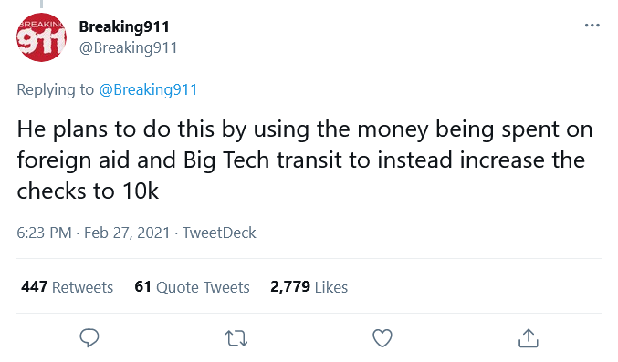Open the share tweet icon
The image size is (618, 362).
coord(529,338)
